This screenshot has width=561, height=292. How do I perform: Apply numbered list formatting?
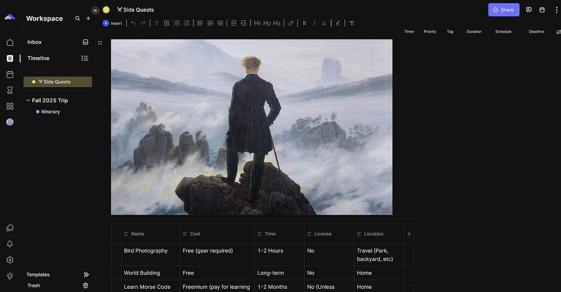pyautogui.click(x=187, y=23)
